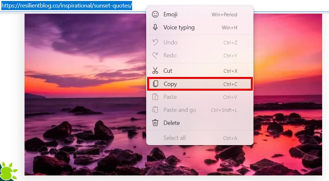
Task: Click the Win+Period shortcut text
Action: 224,15
